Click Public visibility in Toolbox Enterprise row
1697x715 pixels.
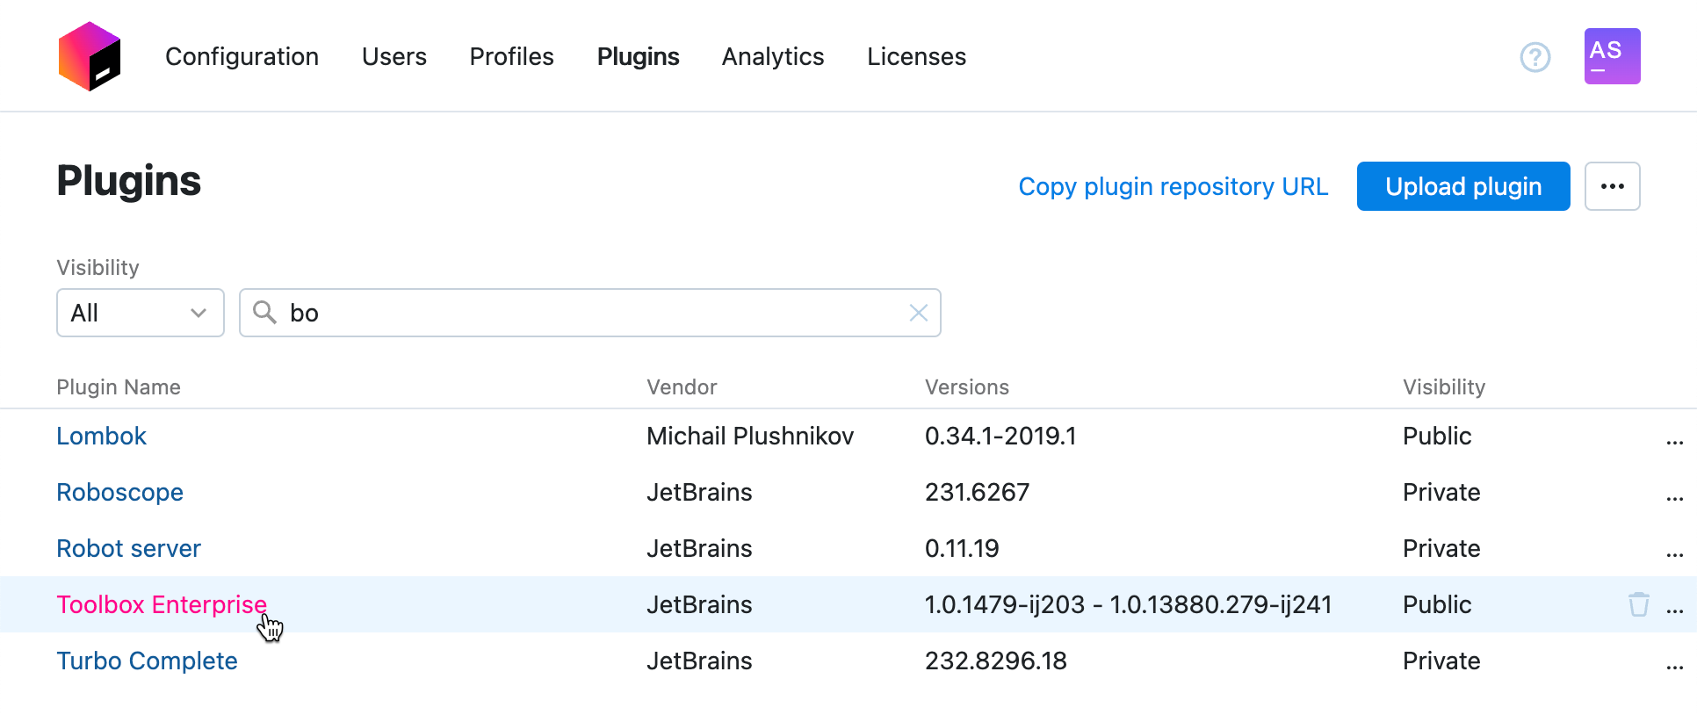click(1437, 604)
